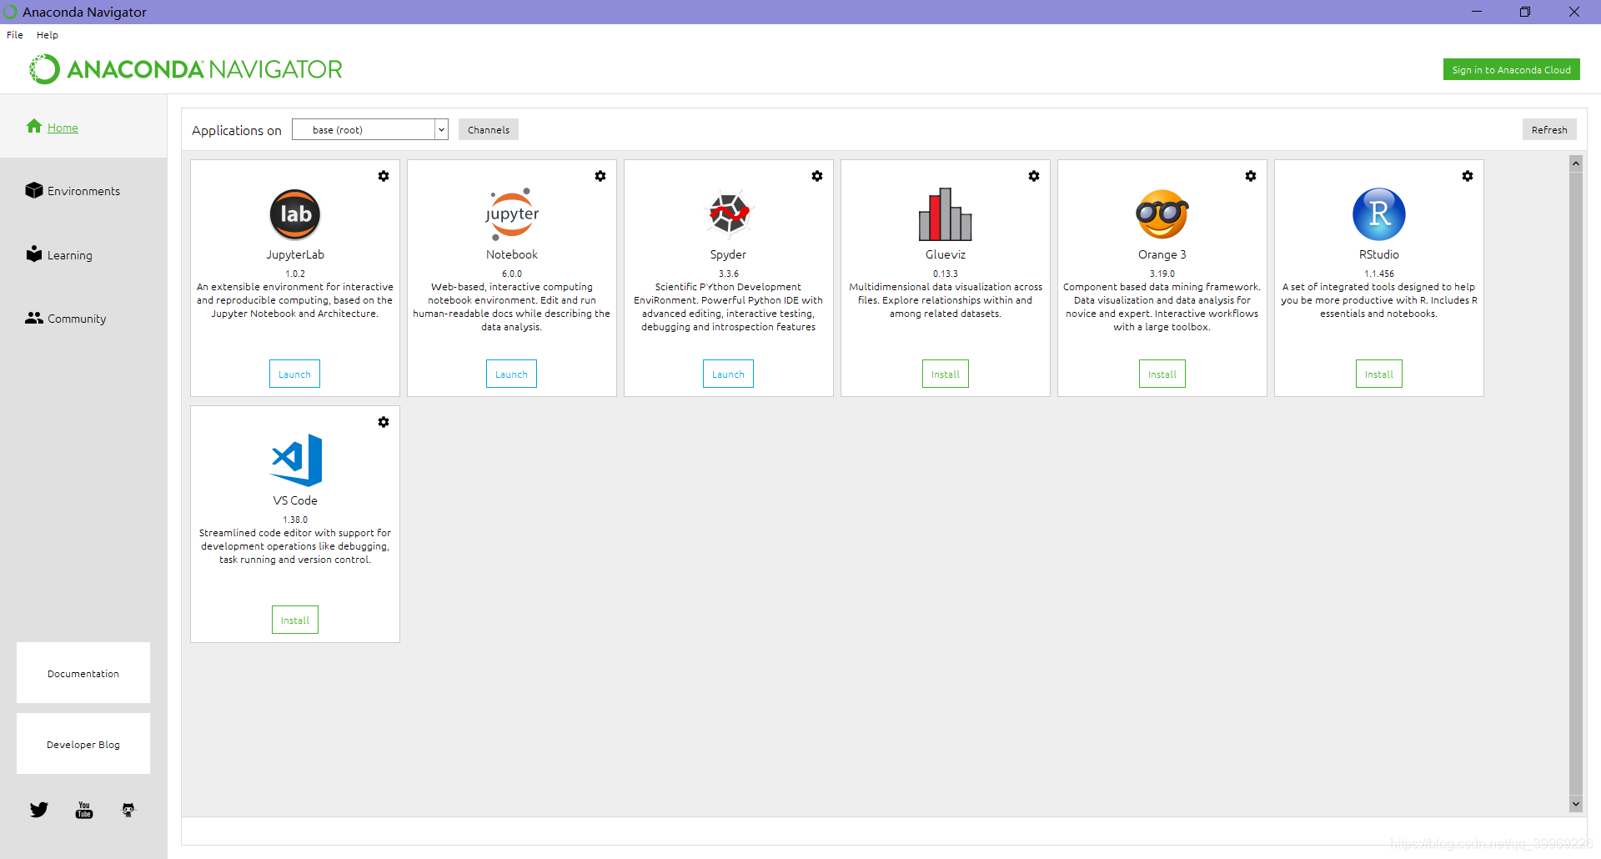Click the Orange 3 app icon
Image resolution: width=1601 pixels, height=859 pixels.
pos(1162,214)
